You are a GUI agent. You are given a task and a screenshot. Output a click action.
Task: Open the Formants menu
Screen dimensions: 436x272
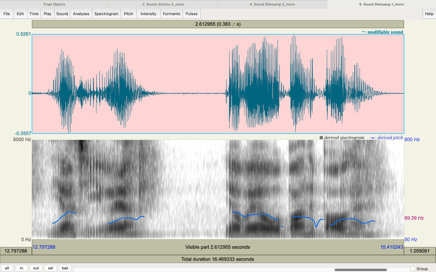(171, 14)
